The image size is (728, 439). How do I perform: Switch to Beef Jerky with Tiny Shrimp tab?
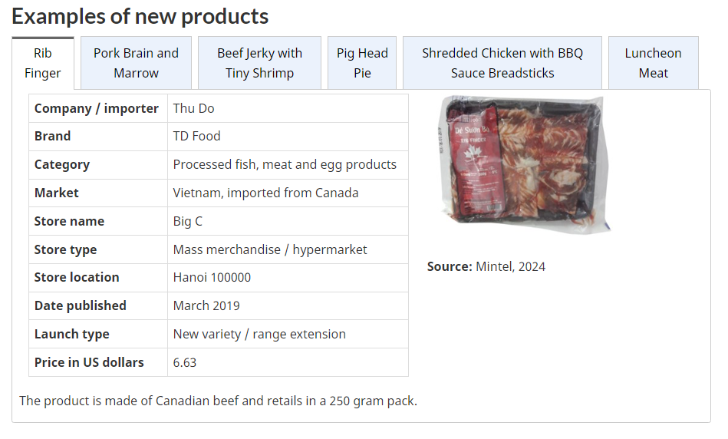[x=259, y=63]
